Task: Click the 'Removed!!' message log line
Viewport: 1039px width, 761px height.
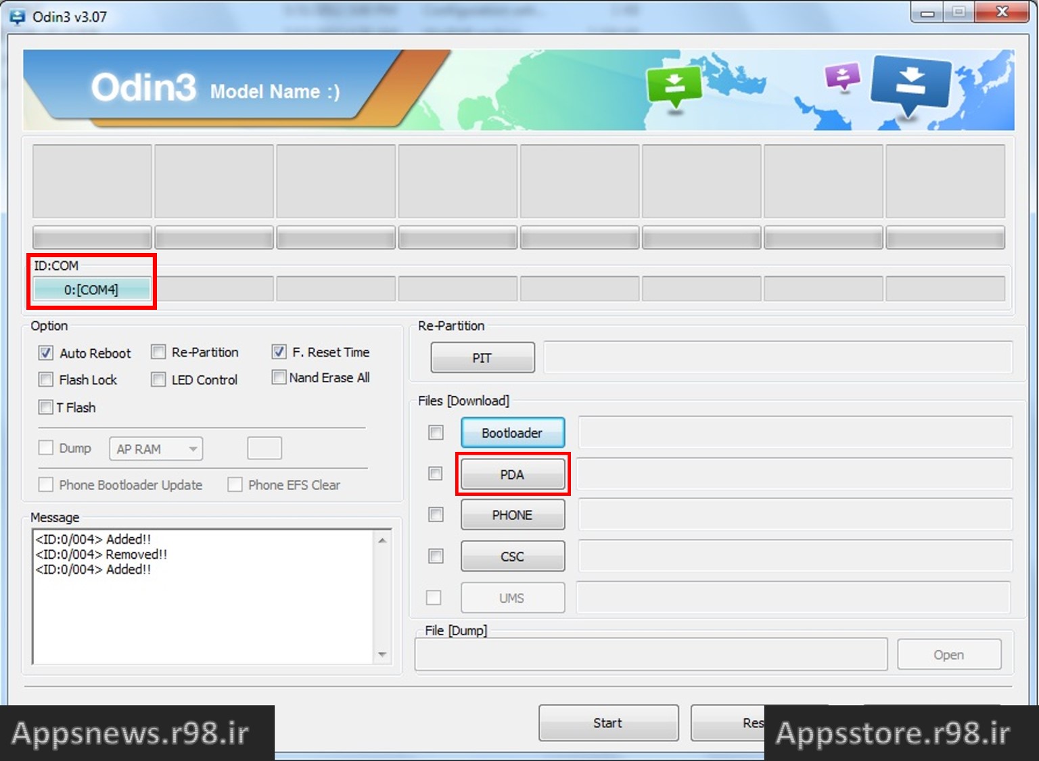Action: (101, 554)
